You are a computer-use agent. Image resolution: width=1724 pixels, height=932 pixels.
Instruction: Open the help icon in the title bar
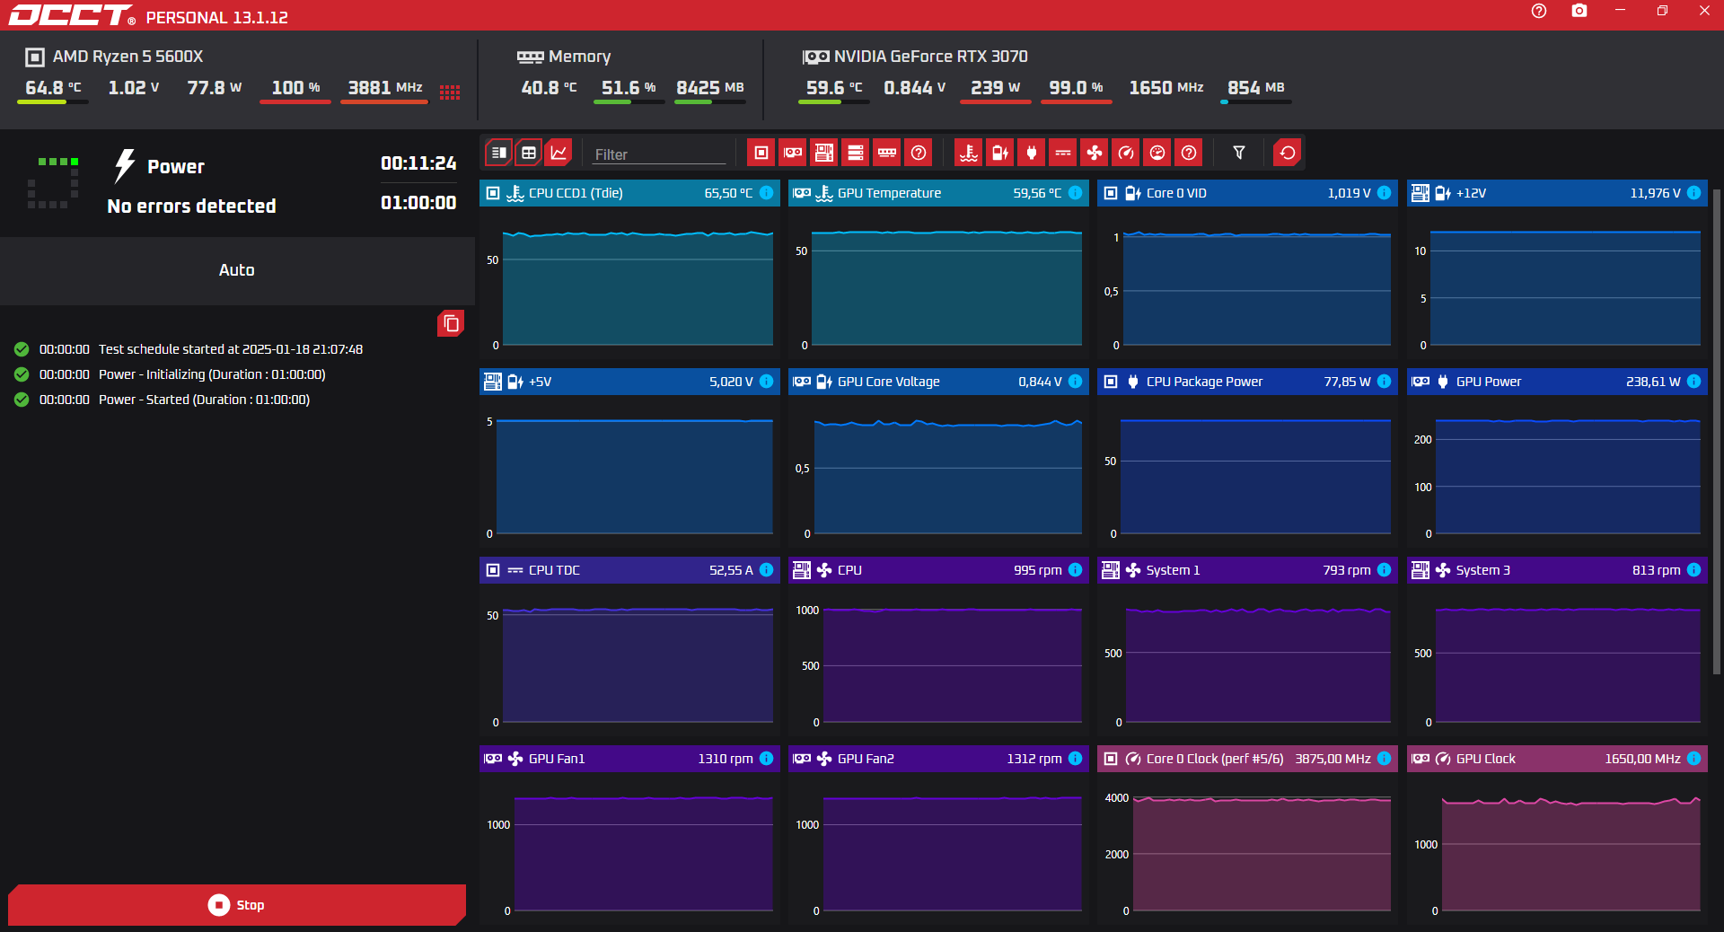tap(1539, 11)
